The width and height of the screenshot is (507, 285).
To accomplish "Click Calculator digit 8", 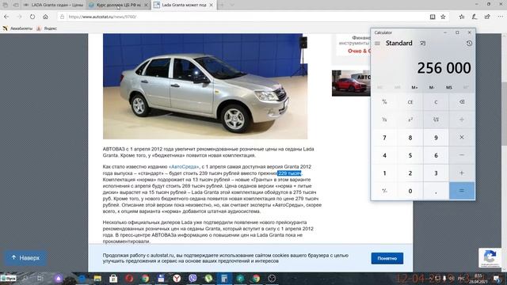I will pos(410,137).
